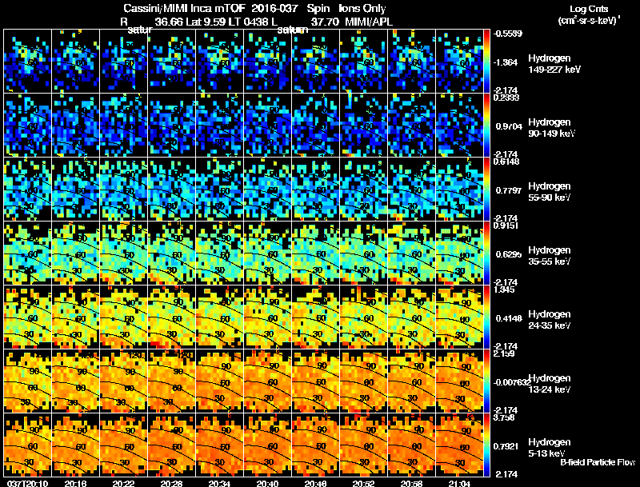This screenshot has width=640, height=487.
Task: Click the Hydrogen 24-35 keV row label
Action: 550,319
